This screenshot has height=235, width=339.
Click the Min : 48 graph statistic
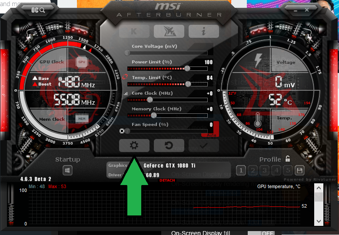point(37,187)
